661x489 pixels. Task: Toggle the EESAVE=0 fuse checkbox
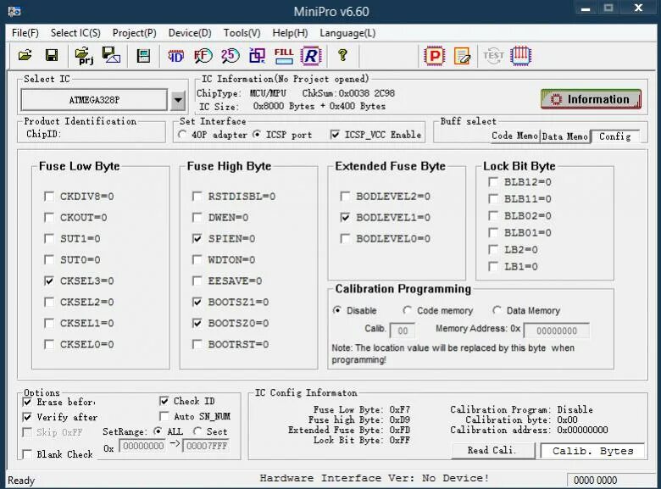(x=197, y=281)
